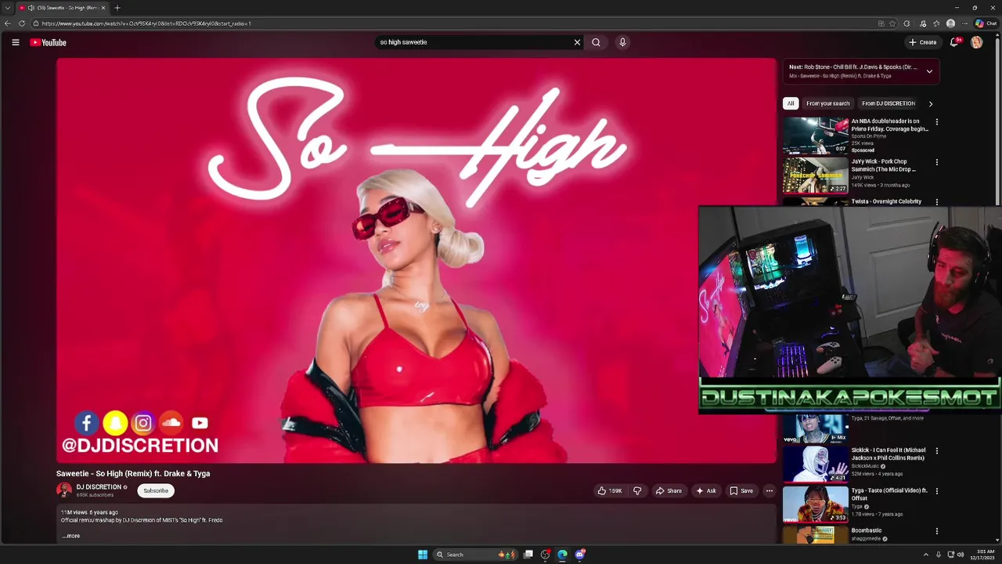
Task: Click the taskbar Search box
Action: point(477,555)
